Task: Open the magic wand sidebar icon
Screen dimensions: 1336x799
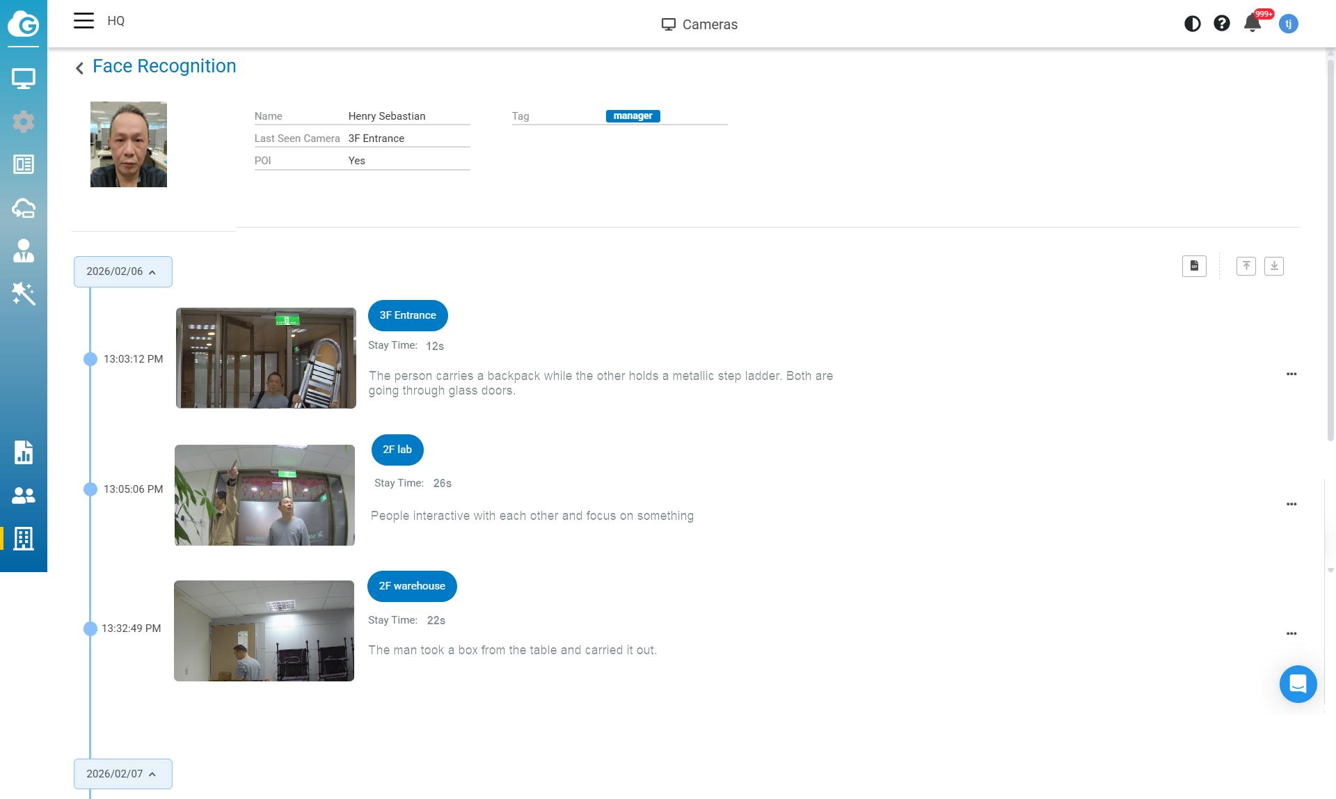Action: coord(24,294)
